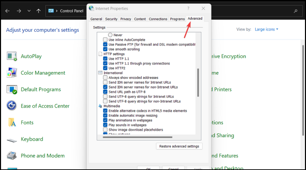Click the search magnifier in Control Panel
The image size is (306, 170).
(296, 11)
